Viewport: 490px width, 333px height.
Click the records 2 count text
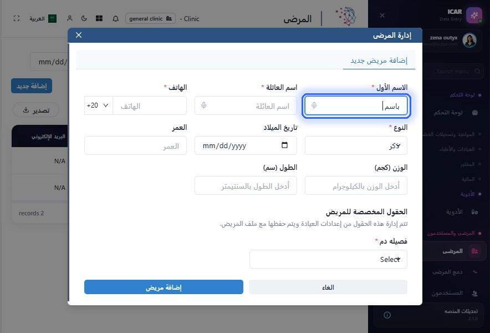pos(31,213)
